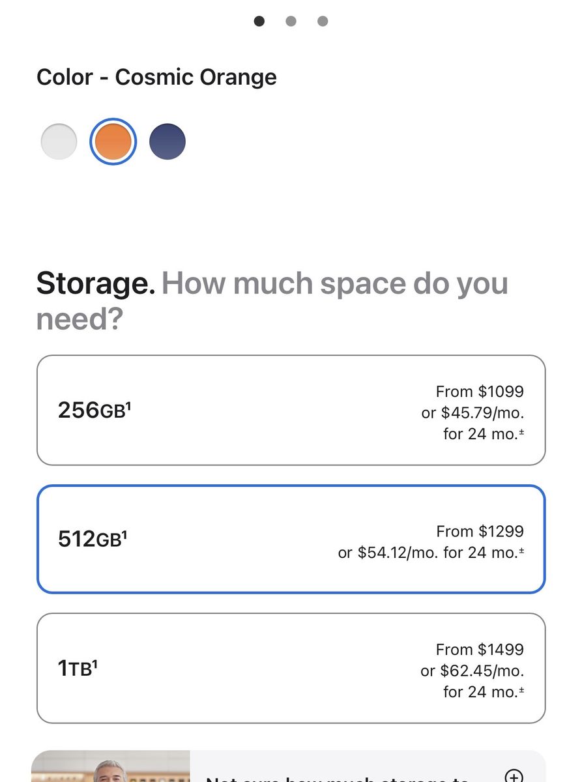Choose the deep blue color swatch

(167, 141)
